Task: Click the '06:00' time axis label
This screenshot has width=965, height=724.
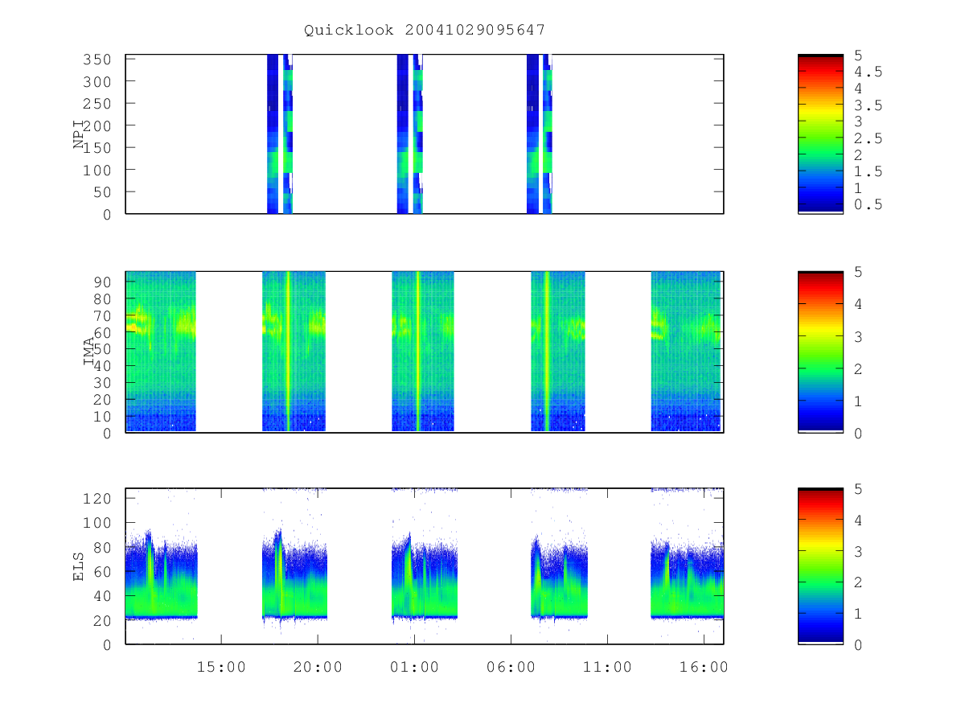Action: pyautogui.click(x=511, y=667)
